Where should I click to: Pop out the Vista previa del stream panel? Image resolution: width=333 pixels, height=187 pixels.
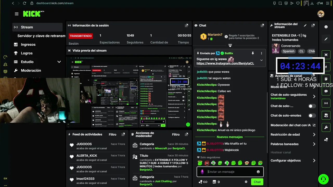coord(186,50)
